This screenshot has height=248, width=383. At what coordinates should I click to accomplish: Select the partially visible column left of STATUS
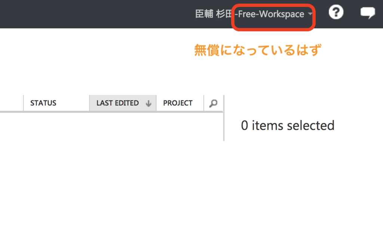[12, 103]
